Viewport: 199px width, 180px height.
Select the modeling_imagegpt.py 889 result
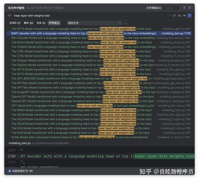99,92
